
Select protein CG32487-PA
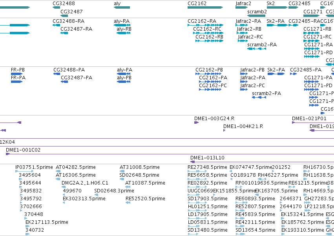(x=64, y=82)
